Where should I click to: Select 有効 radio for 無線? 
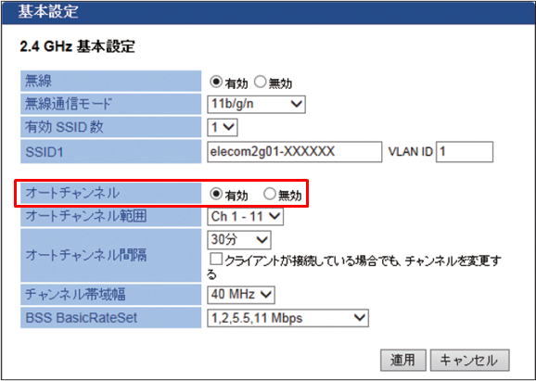[x=216, y=82]
